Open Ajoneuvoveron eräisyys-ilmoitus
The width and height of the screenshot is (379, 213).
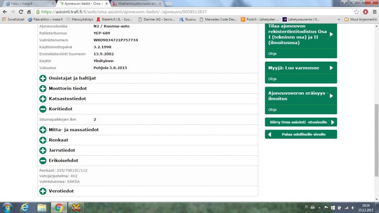301,96
